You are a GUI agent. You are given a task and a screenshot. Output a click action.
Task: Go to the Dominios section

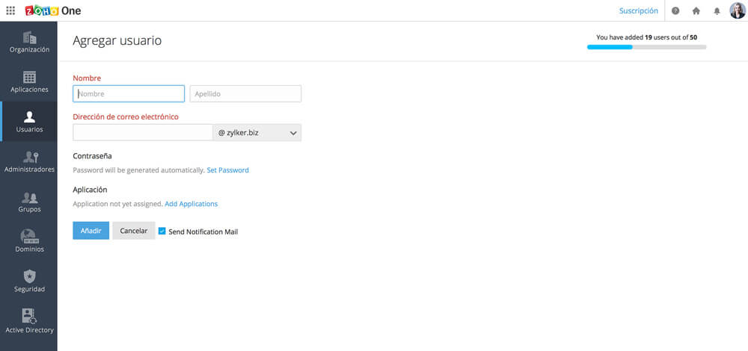[x=29, y=242]
